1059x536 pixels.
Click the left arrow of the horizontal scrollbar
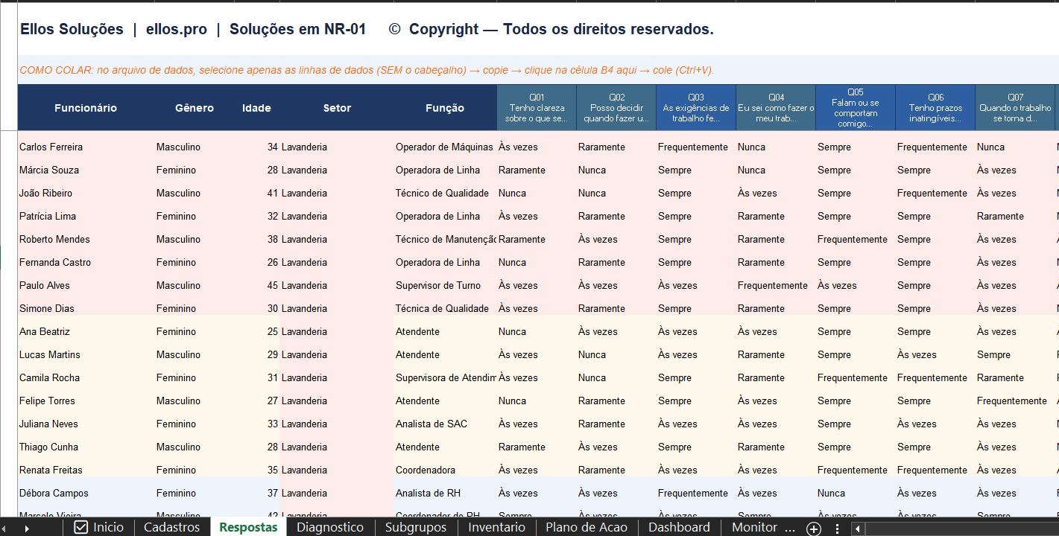click(859, 527)
